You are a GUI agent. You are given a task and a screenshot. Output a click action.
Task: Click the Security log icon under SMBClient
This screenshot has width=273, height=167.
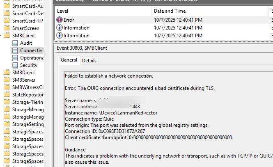coord(15,65)
